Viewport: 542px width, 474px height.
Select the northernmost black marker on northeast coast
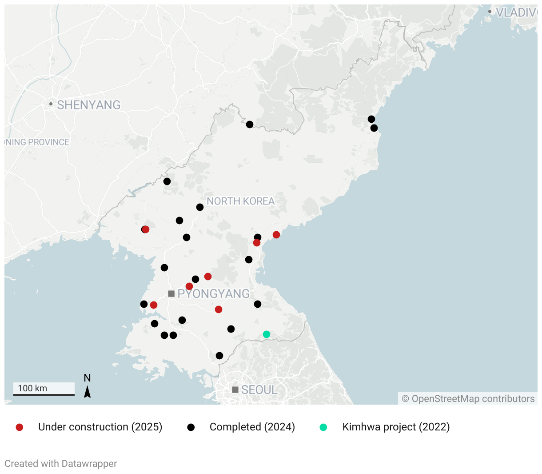(371, 119)
